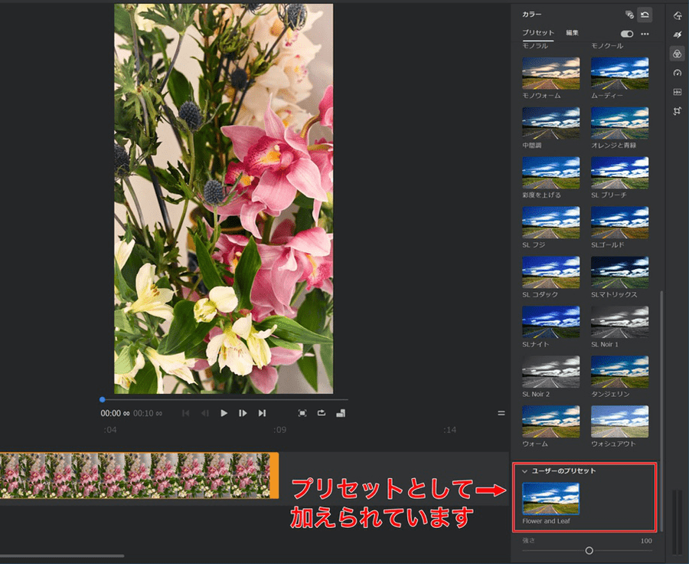Click the 強さ intensity slider handle
Screen dimensions: 689x564
pos(589,550)
